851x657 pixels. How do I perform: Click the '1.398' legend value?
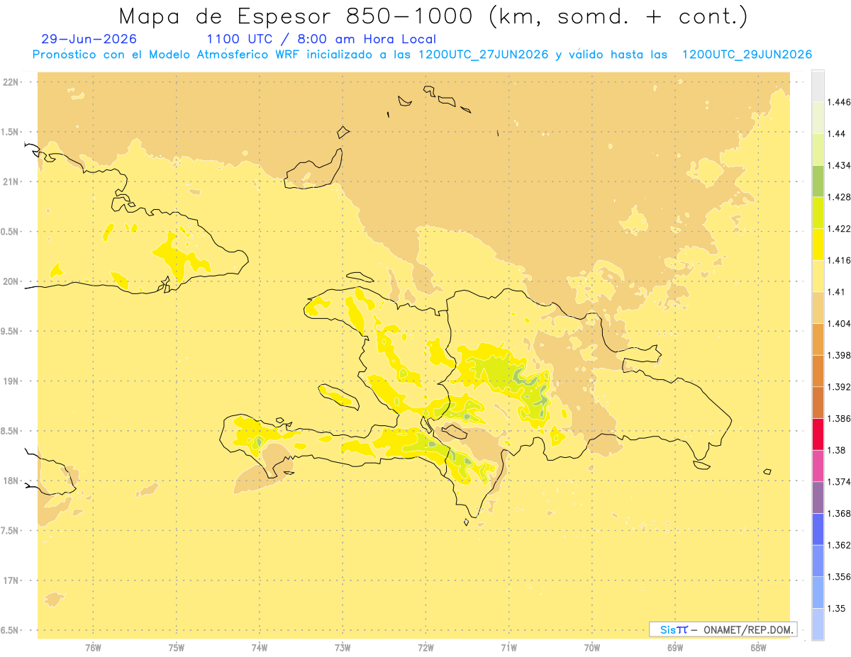pos(839,355)
